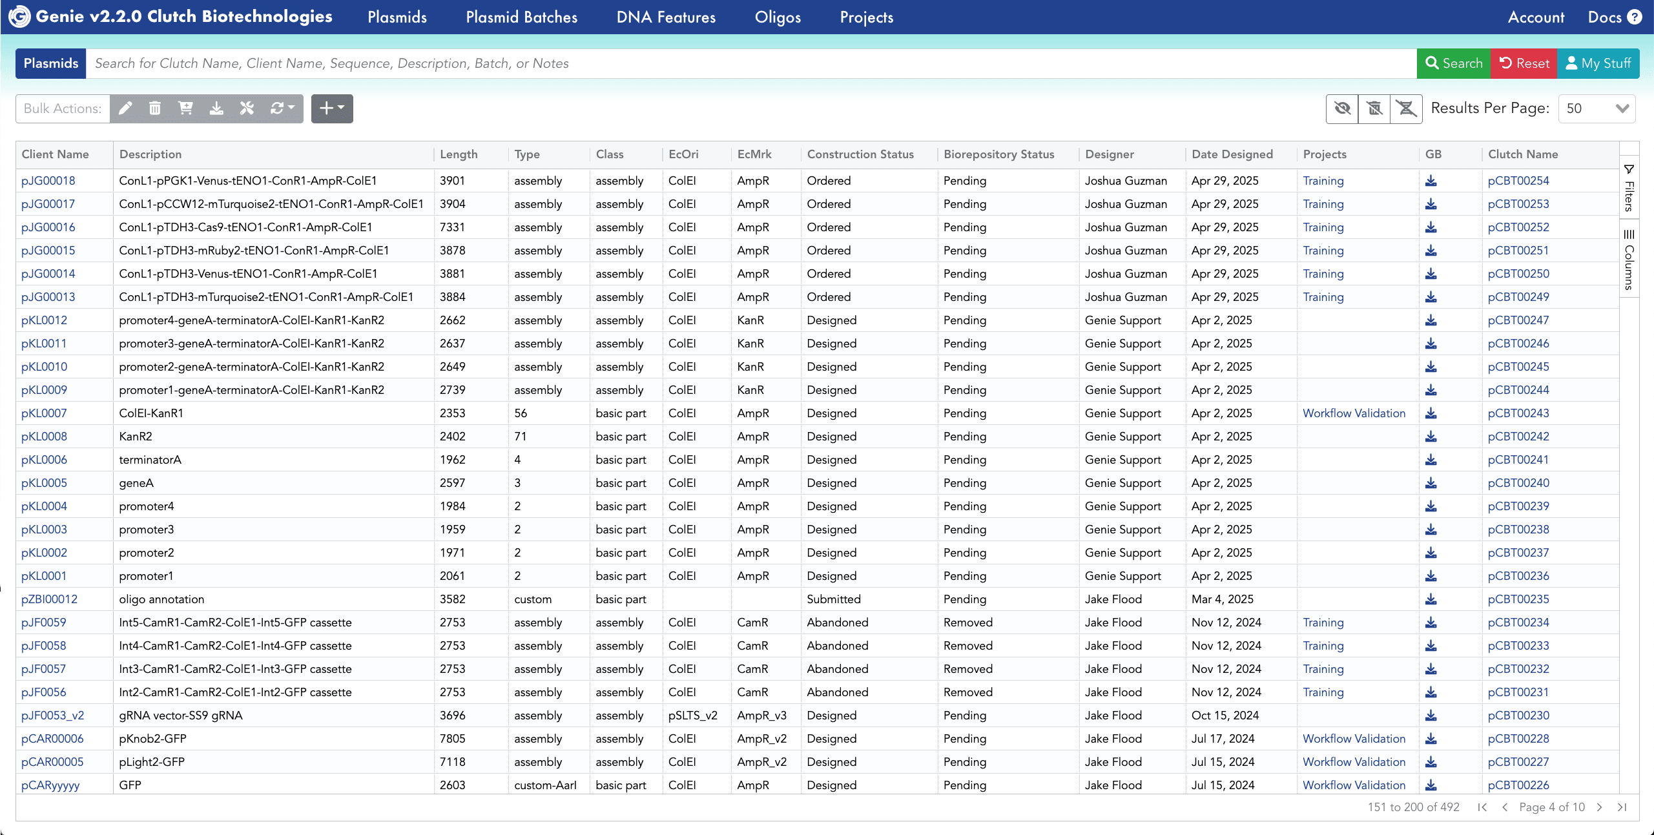
Task: Click the bulk edit pencil icon
Action: [x=125, y=108]
